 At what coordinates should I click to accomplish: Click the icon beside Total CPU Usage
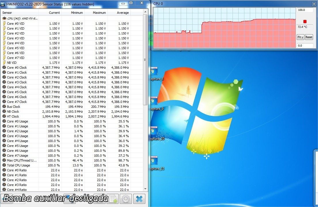(x=4, y=165)
